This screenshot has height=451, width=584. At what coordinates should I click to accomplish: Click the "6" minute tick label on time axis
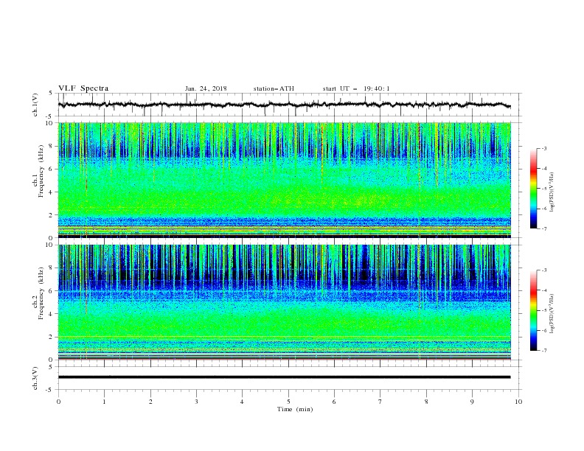[334, 402]
